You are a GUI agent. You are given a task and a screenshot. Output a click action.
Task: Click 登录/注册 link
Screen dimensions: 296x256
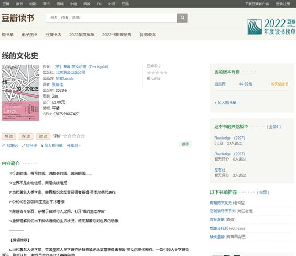coord(282,4)
